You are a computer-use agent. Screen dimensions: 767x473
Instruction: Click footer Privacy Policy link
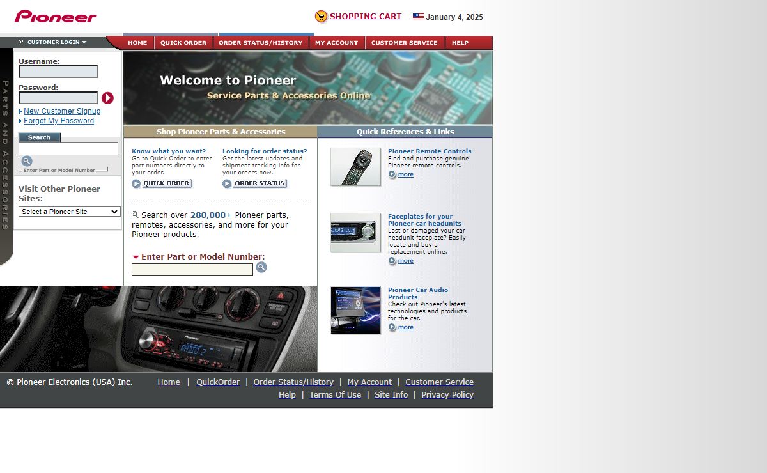tap(447, 395)
